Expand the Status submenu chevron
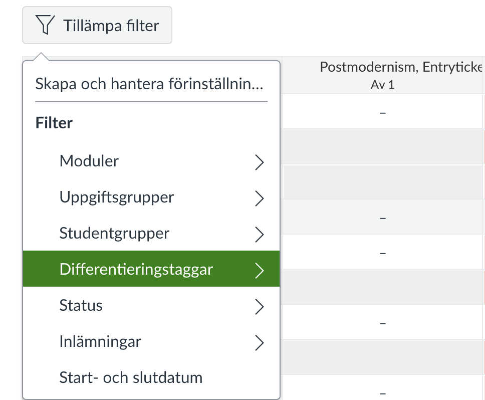Image resolution: width=485 pixels, height=400 pixels. coord(259,306)
